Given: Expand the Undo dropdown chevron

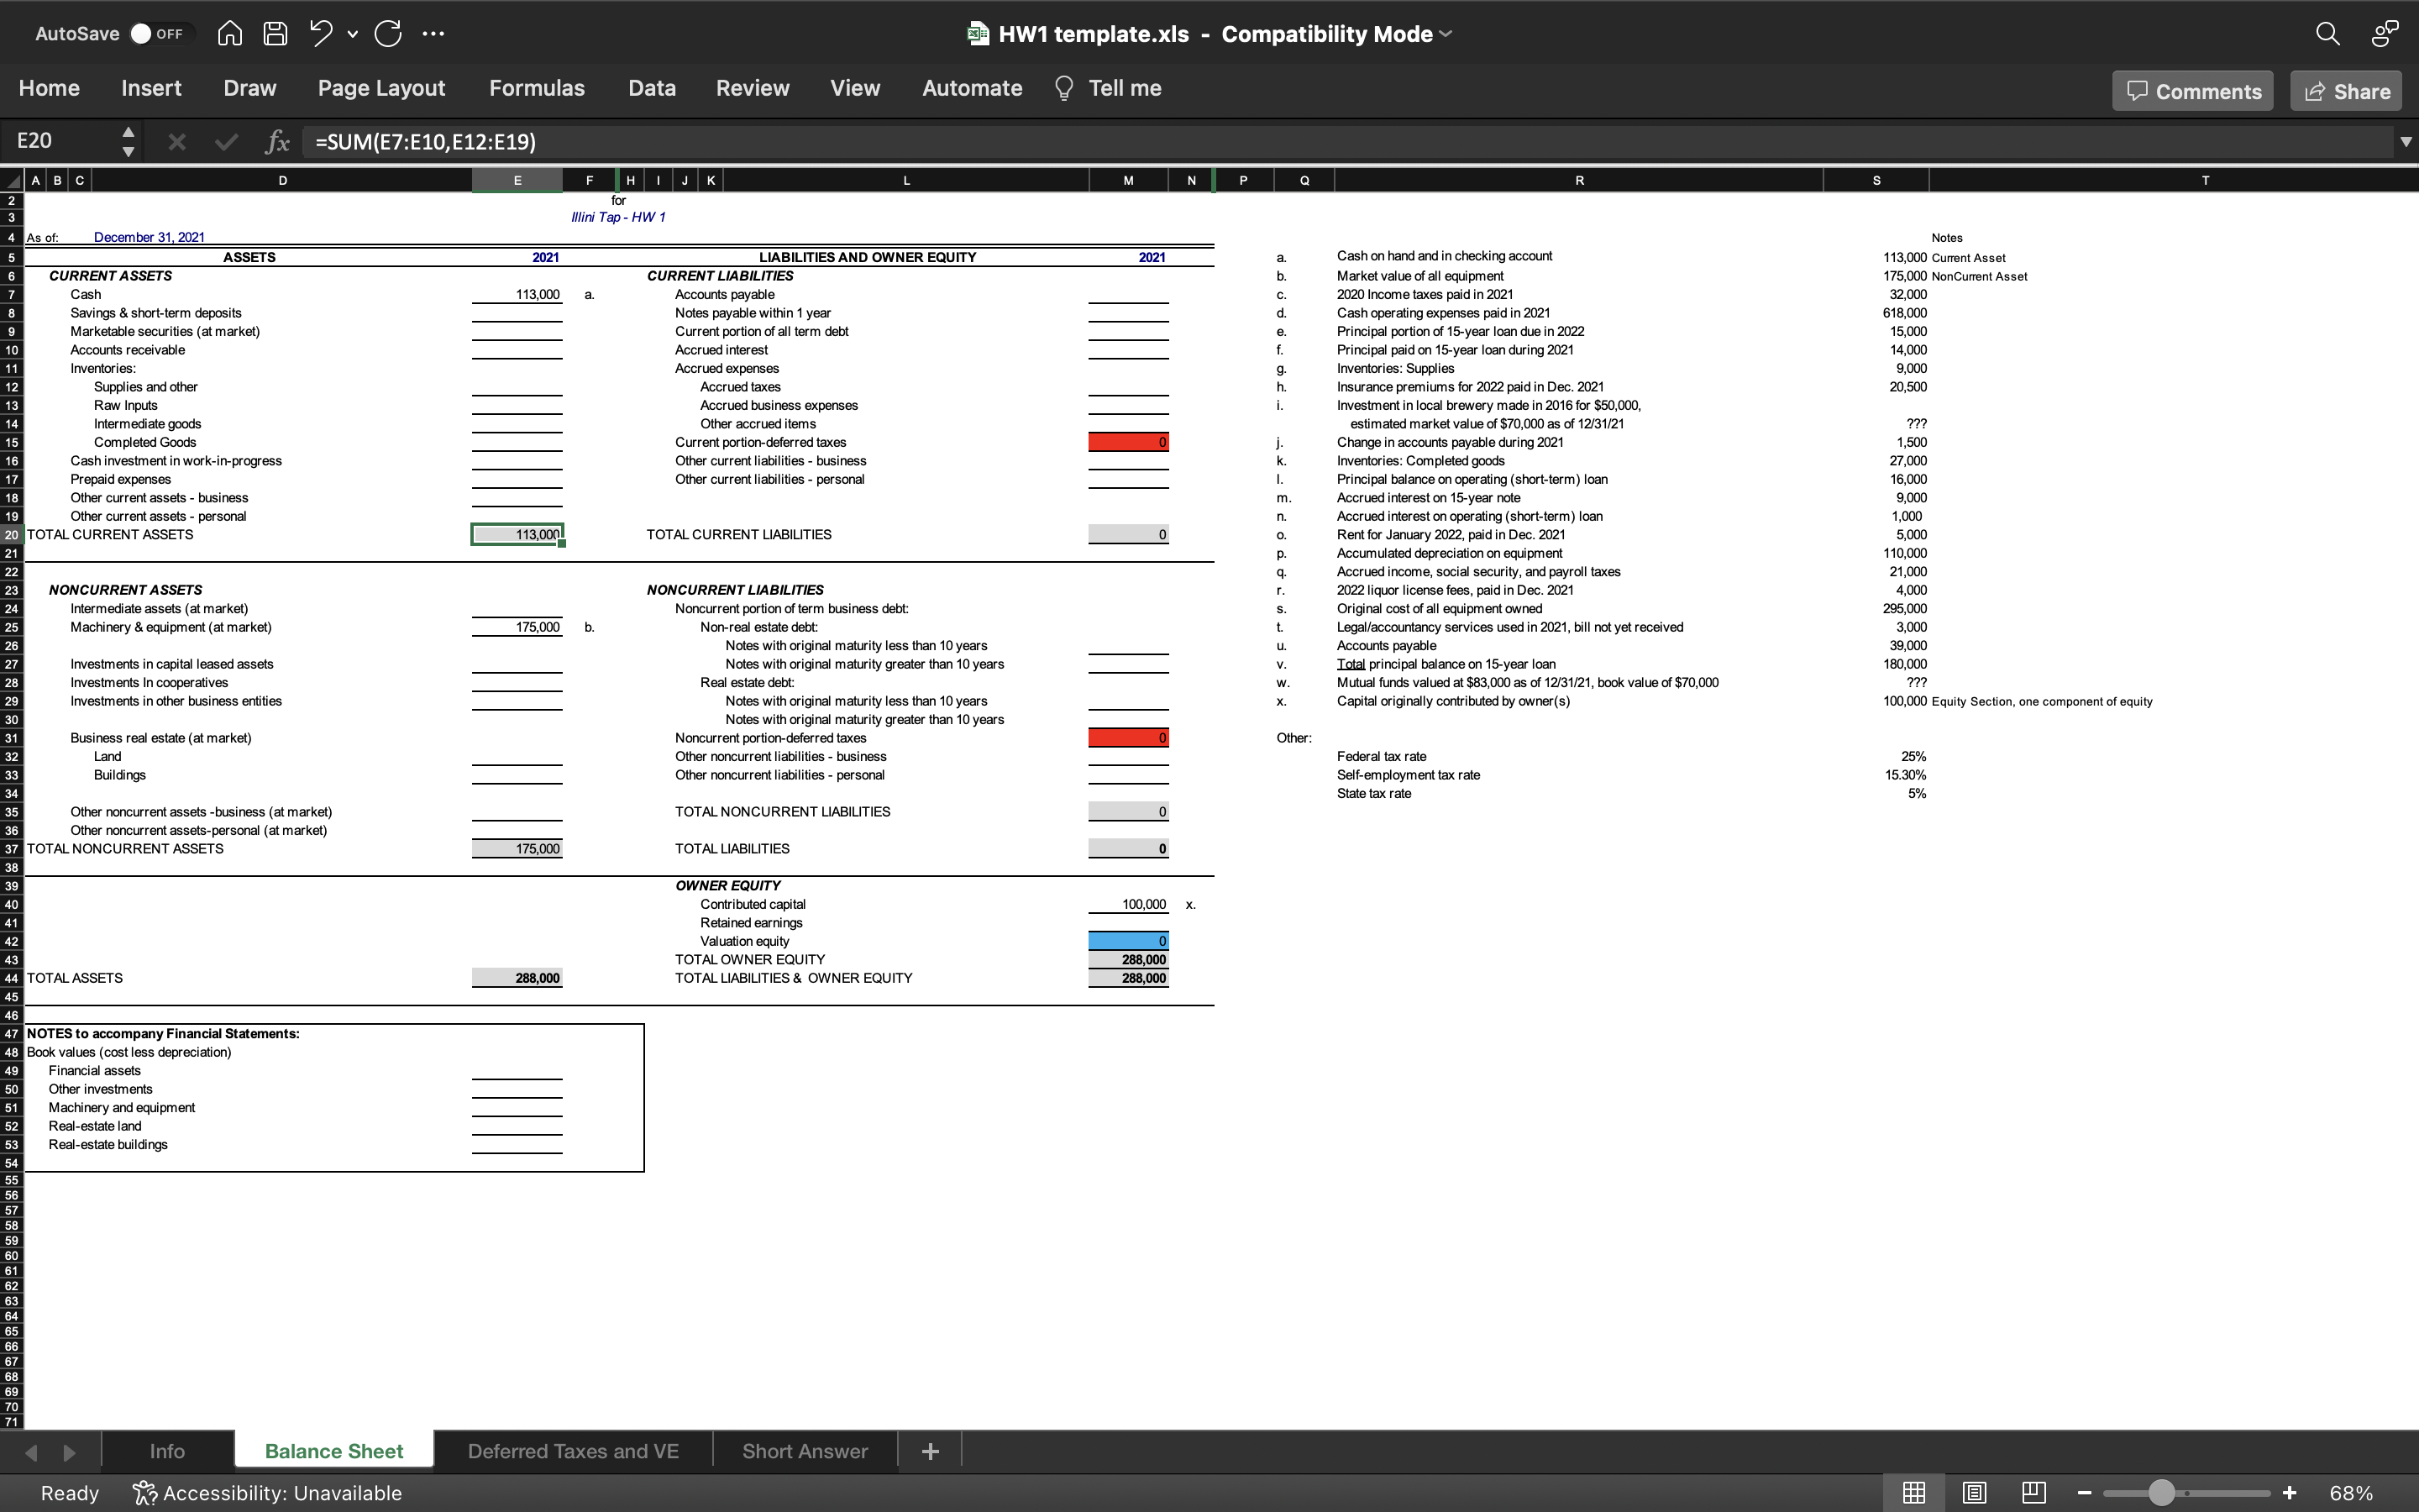Looking at the screenshot, I should click(352, 36).
